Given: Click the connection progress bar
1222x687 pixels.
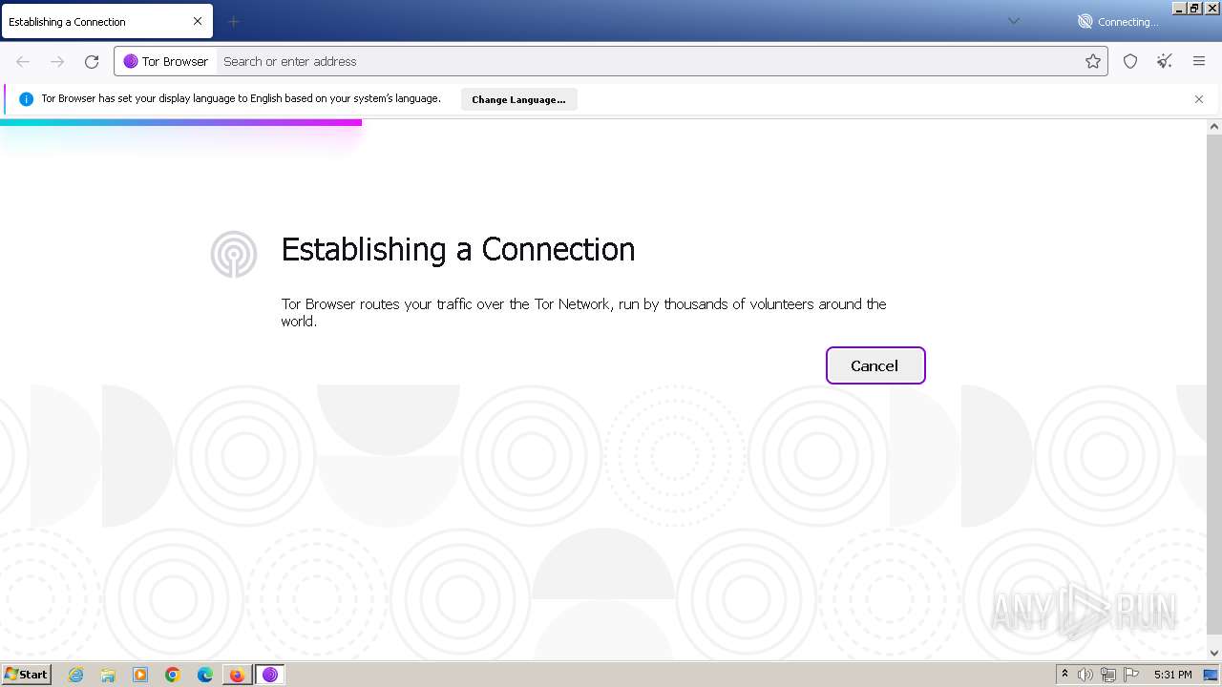Looking at the screenshot, I should click(180, 122).
